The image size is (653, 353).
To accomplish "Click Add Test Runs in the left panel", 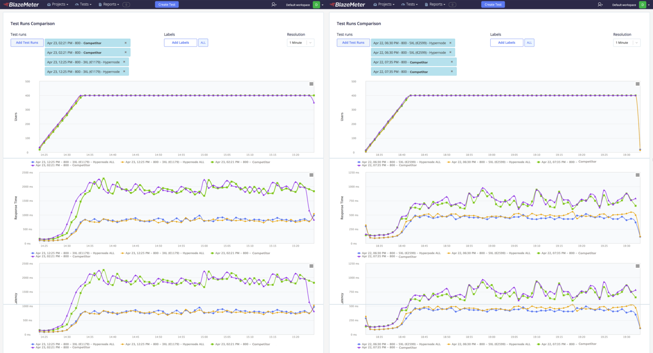I will (x=27, y=42).
